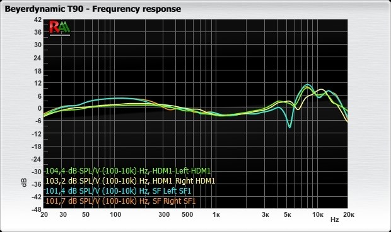Click the '1к' x-axis frequency label

tap(216, 214)
